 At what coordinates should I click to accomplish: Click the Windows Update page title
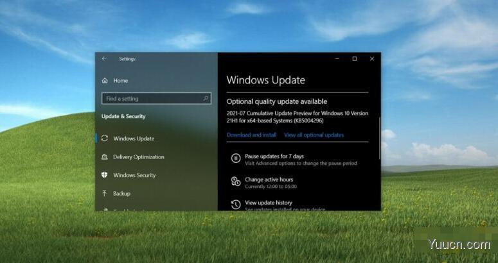click(265, 80)
